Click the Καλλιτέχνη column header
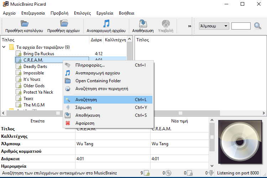Image resolution: width=267 pixels, height=178 pixels. point(115,40)
